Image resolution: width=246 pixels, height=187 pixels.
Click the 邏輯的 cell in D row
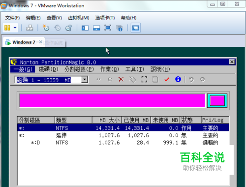tap(210, 143)
